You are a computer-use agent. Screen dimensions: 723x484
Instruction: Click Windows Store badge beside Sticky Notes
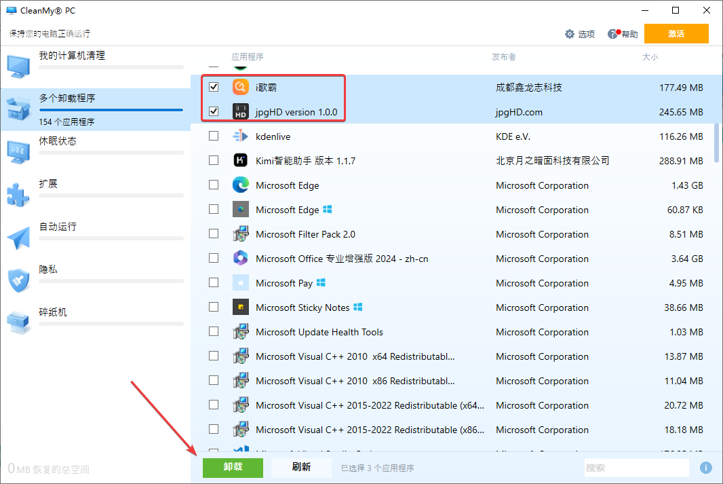(x=358, y=307)
